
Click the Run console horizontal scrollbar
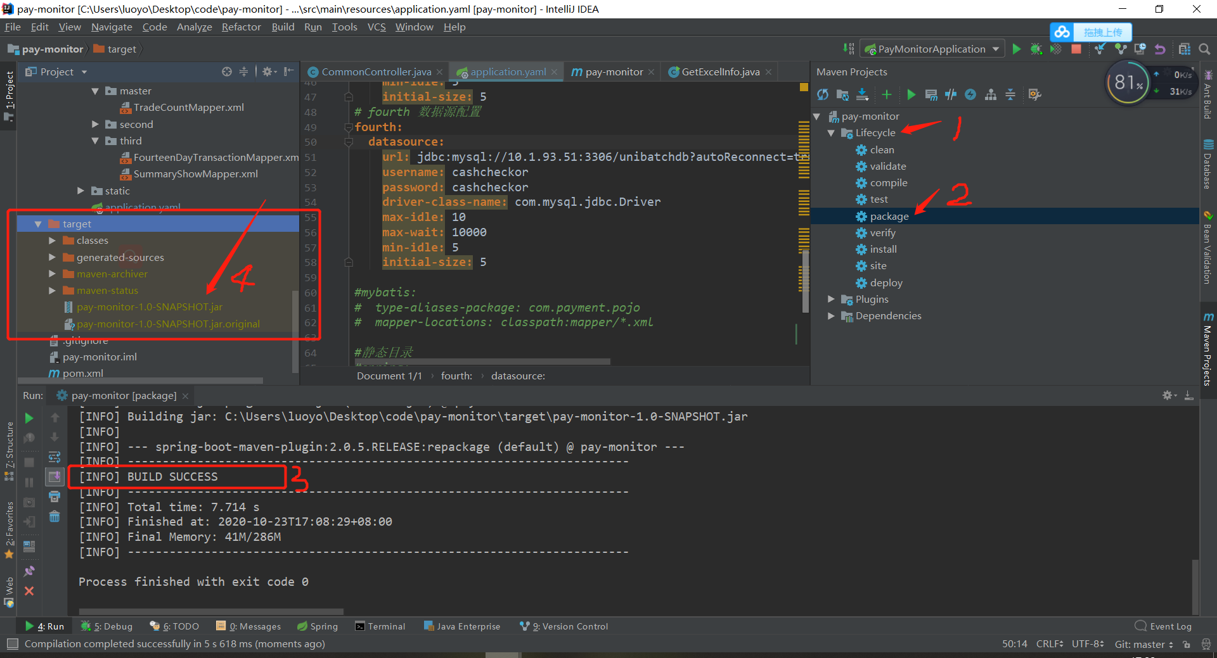coord(211,612)
